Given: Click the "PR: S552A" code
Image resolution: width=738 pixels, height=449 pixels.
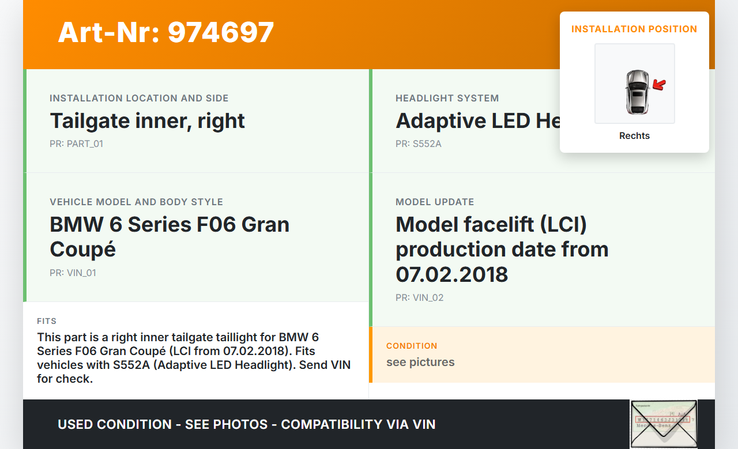Looking at the screenshot, I should click(x=418, y=144).
